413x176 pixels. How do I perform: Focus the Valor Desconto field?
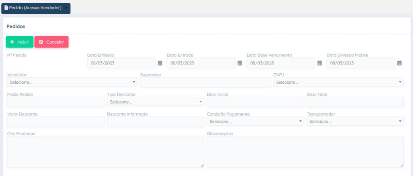[56, 122]
